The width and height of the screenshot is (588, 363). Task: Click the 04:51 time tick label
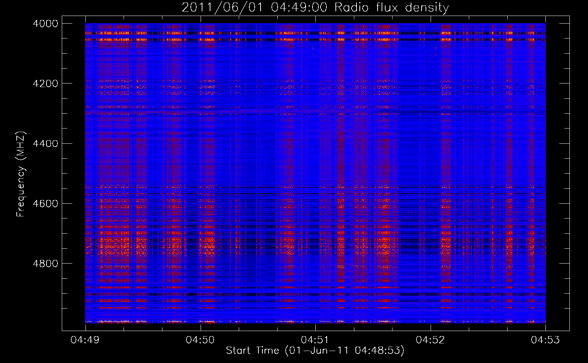click(315, 340)
